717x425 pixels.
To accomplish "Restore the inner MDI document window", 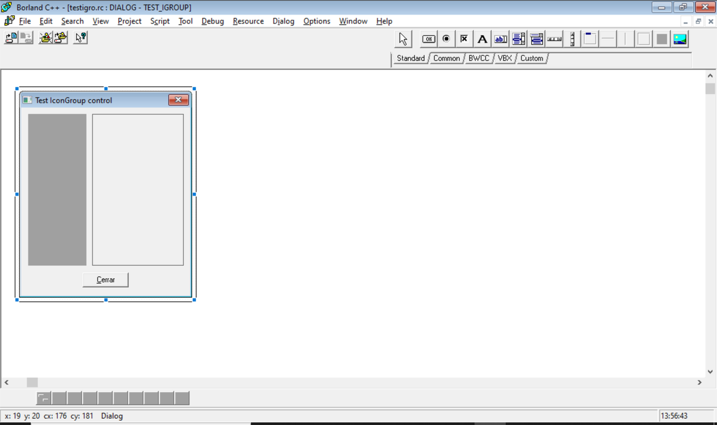I will 698,21.
